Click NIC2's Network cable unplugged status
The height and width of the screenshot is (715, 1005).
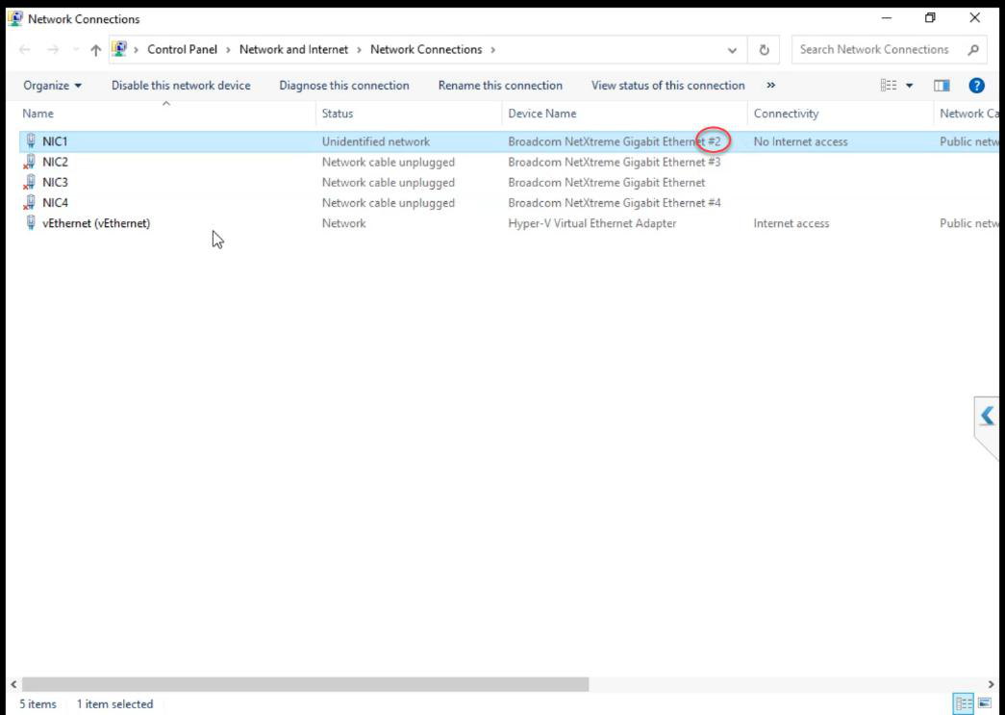pyautogui.click(x=388, y=162)
